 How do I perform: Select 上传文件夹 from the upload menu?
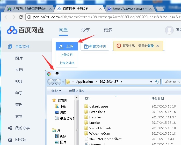[67, 63]
